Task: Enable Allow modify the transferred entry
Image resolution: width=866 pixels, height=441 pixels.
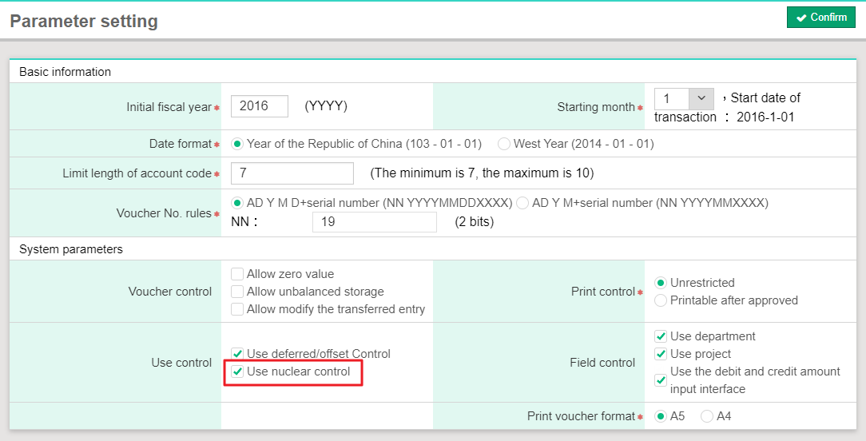Action: pyautogui.click(x=237, y=309)
